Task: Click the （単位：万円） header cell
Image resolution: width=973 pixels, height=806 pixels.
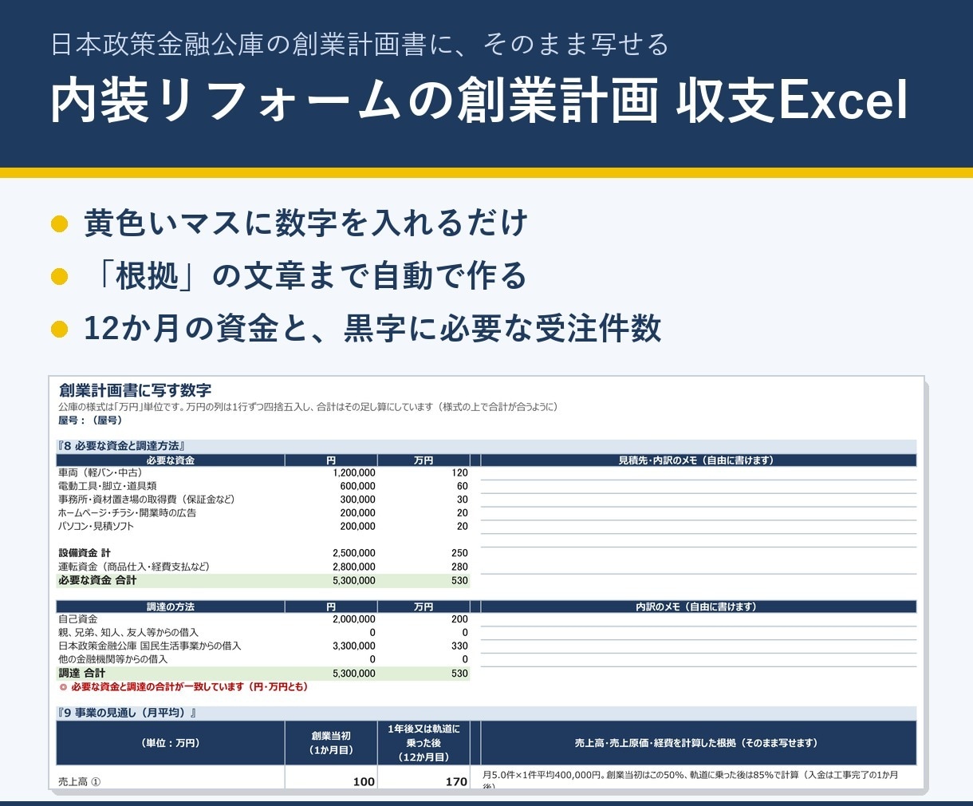Action: (x=171, y=743)
